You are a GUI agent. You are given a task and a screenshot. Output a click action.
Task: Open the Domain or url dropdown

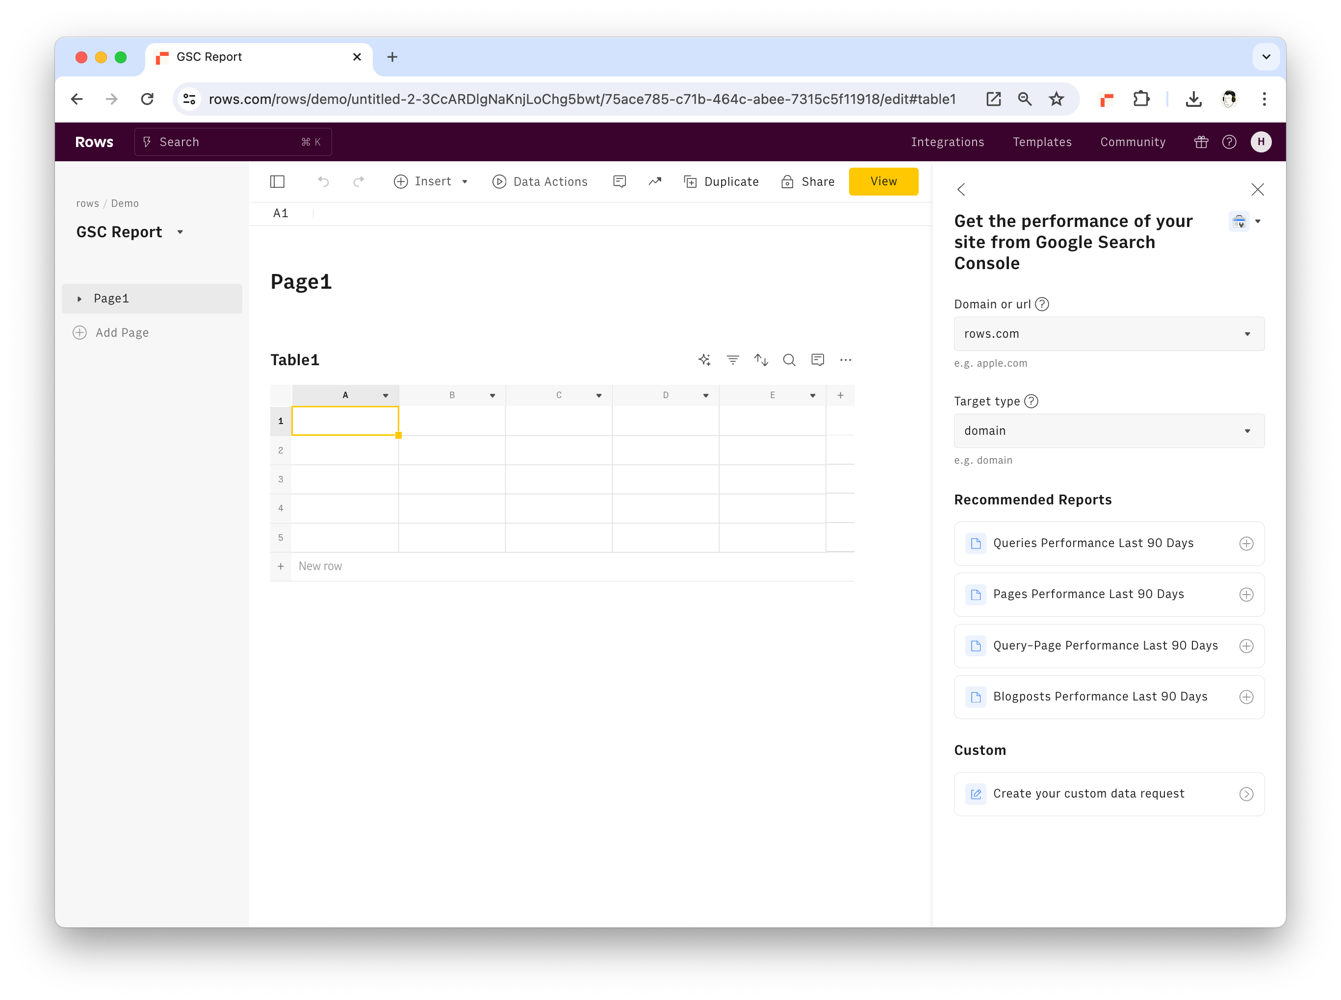coord(1107,333)
